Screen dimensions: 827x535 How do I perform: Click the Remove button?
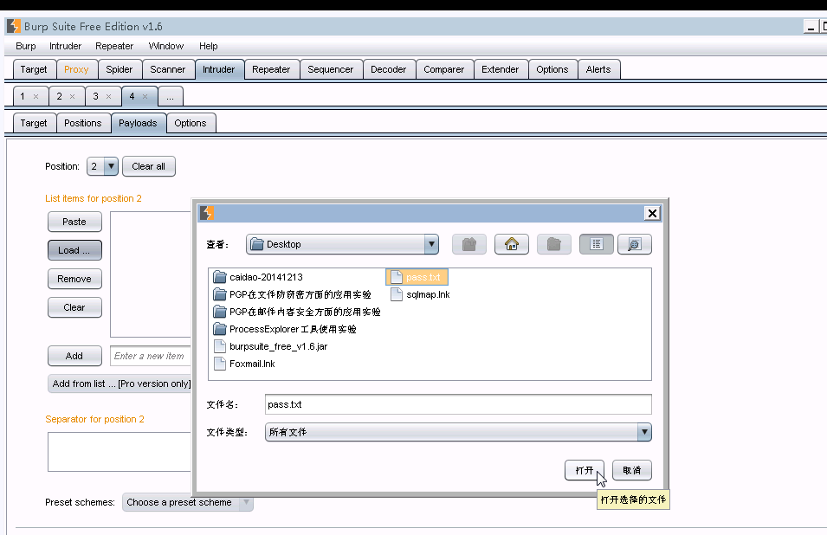coord(74,279)
